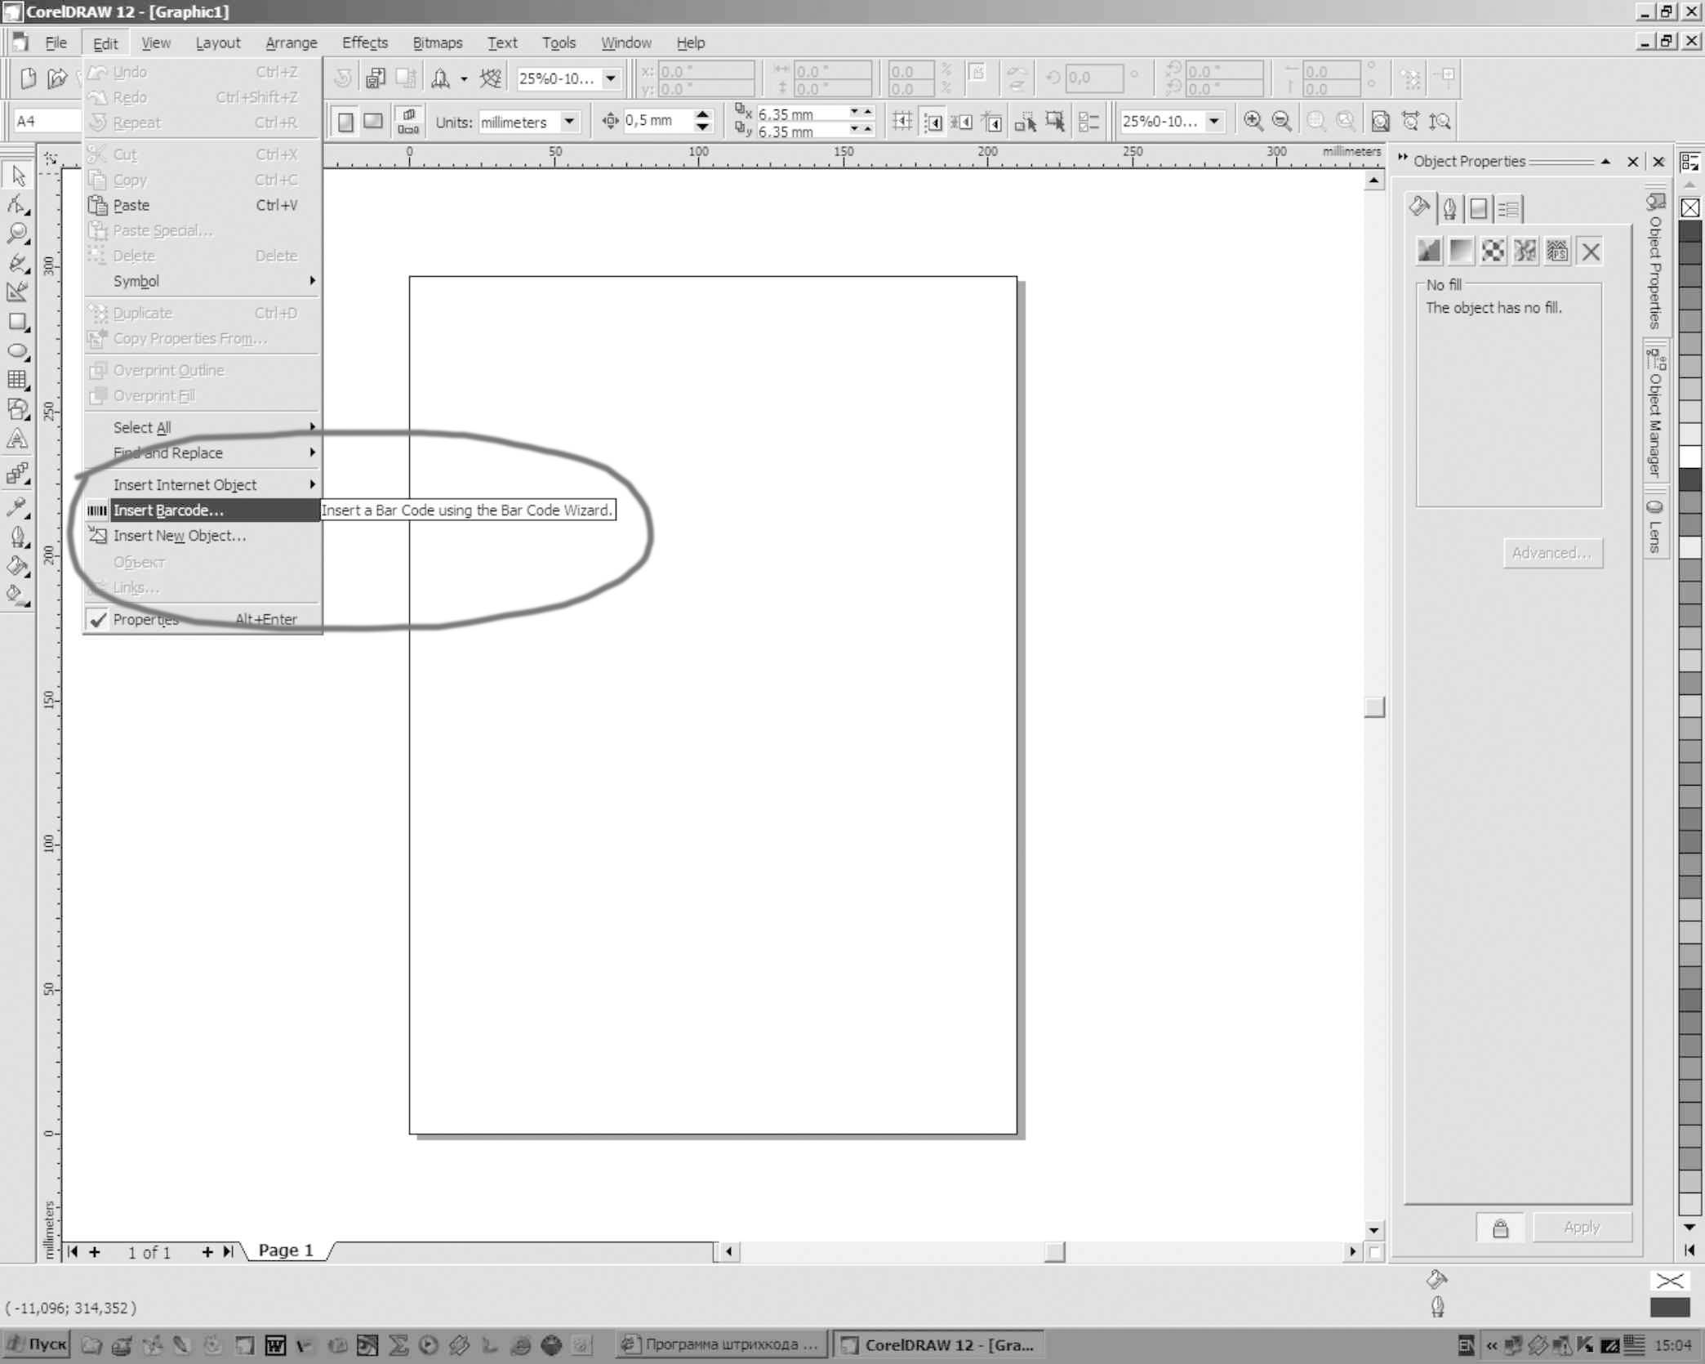Pick the white swatch in color palette
The image size is (1705, 1364).
pos(1690,457)
